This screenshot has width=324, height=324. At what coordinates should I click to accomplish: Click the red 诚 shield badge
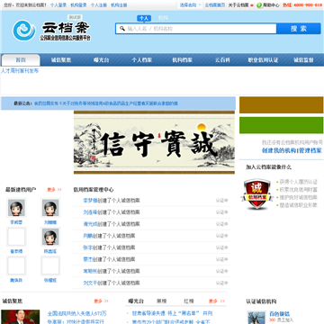pos(257,193)
